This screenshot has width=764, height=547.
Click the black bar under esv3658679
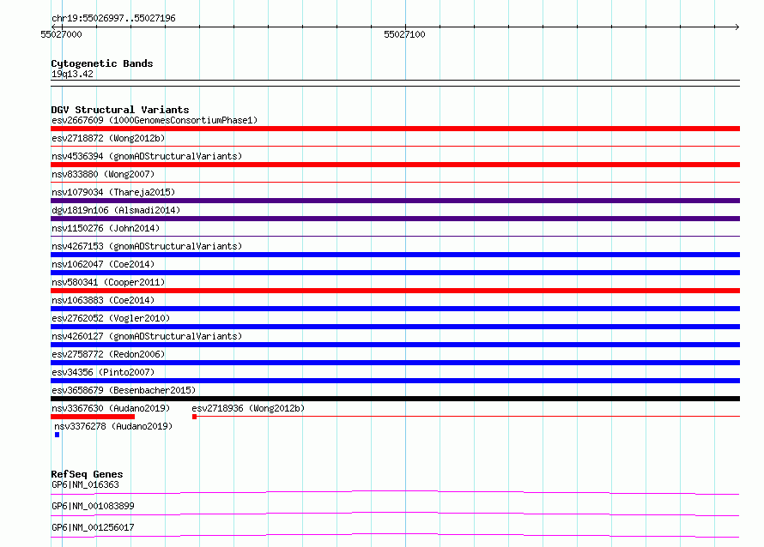(x=395, y=399)
